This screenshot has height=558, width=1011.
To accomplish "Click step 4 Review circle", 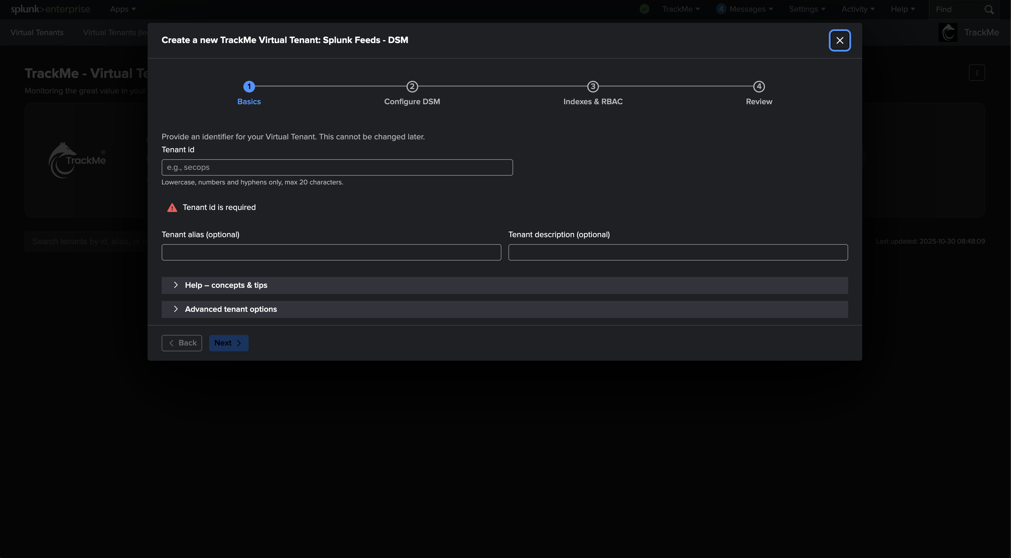I will (x=759, y=86).
